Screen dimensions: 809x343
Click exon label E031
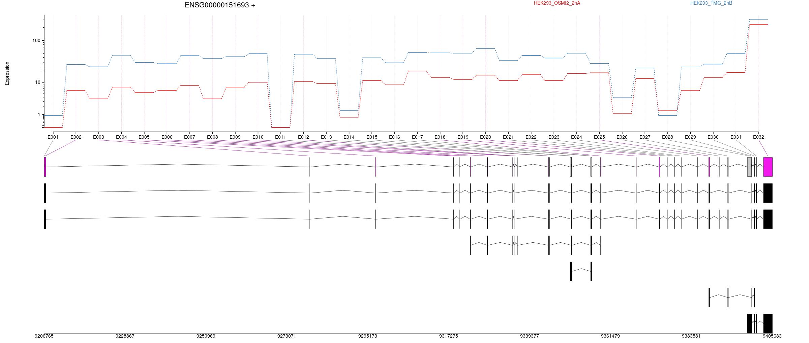coord(736,137)
